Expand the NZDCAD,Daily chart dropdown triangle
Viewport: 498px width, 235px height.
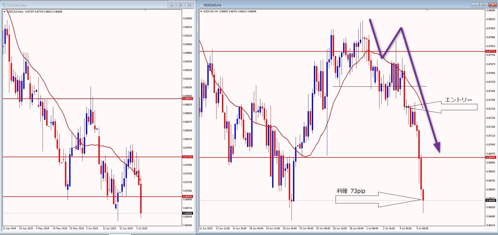click(4, 12)
